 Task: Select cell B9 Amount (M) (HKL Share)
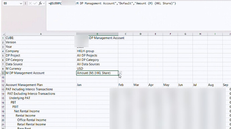click(97, 73)
